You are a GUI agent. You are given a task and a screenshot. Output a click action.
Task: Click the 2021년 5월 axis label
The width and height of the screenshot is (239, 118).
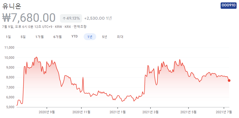(x=188, y=112)
